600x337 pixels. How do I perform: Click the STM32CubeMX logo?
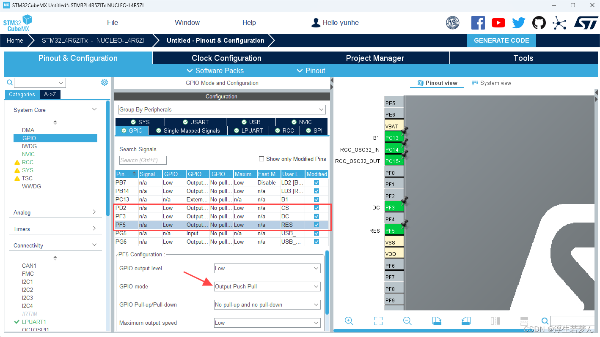(x=18, y=23)
